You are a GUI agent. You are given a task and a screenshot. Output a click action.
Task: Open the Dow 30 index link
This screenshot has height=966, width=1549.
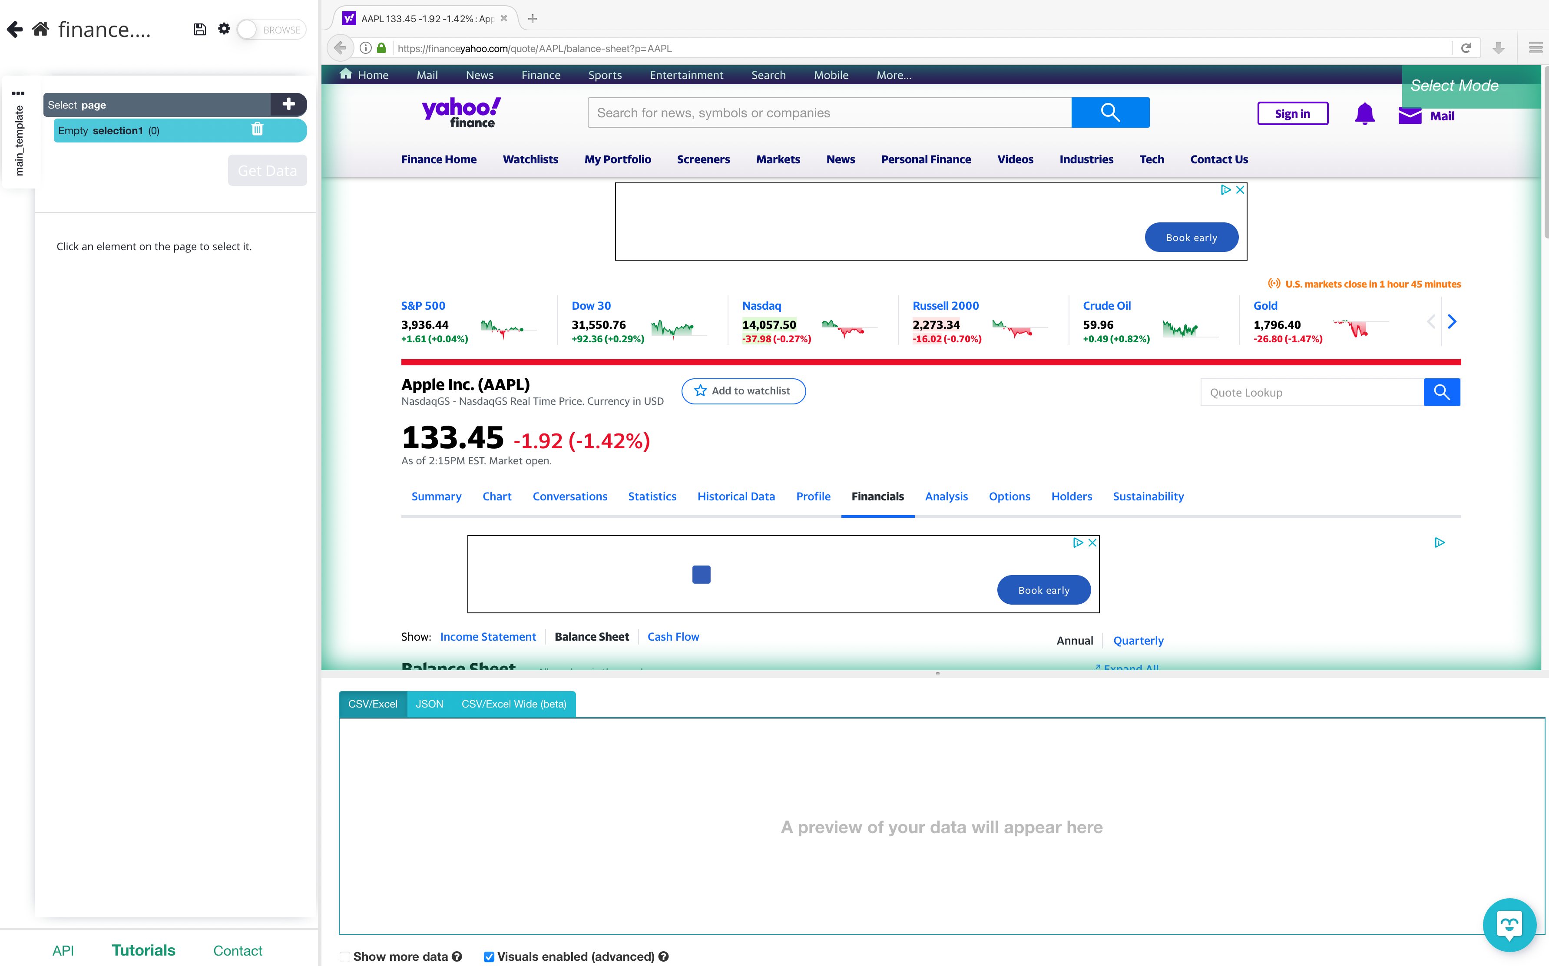(x=591, y=305)
